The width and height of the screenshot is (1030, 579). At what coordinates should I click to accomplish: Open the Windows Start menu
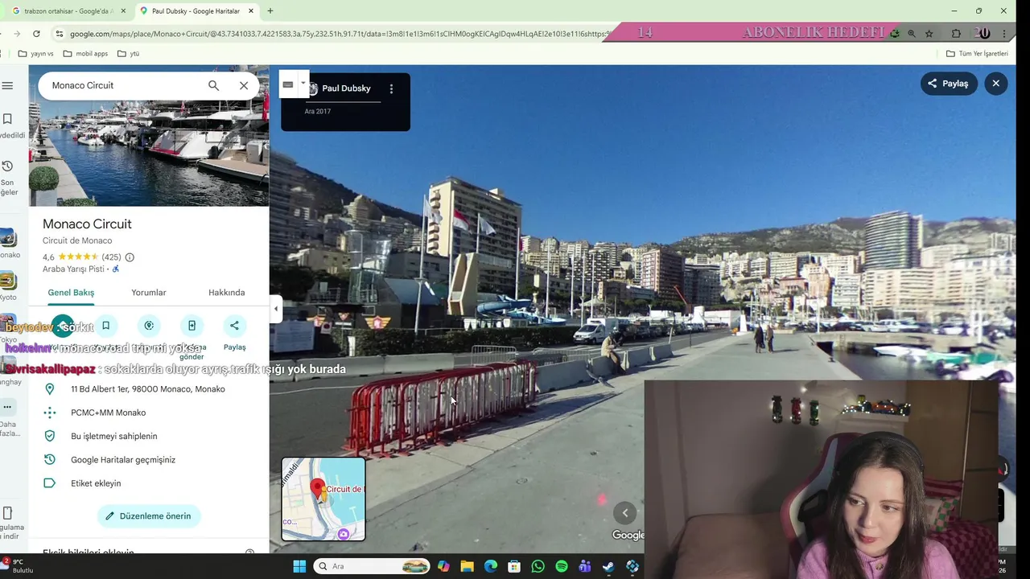coord(299,566)
